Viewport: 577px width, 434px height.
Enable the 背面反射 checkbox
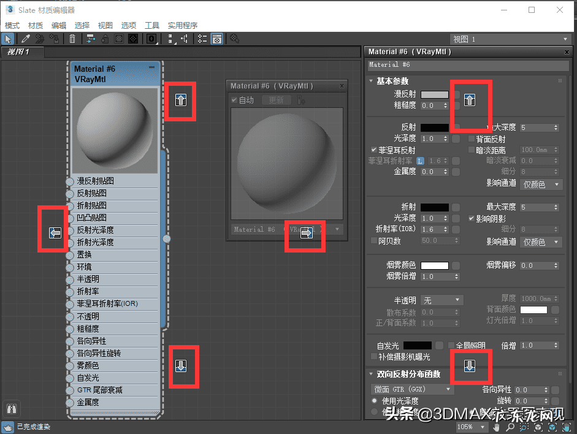pos(472,139)
